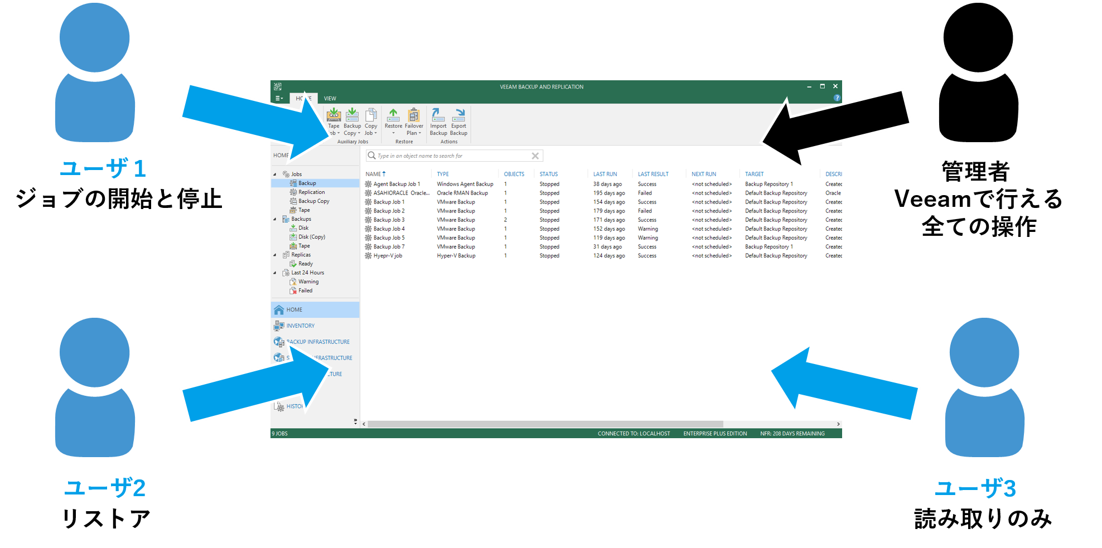Click the Veeam logo in the title bar
Screen dimensions: 1102x548
click(278, 86)
